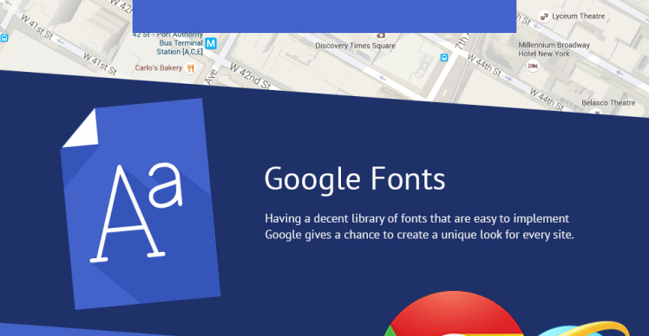The height and width of the screenshot is (336, 649).
Task: Click the Google Fonts description paragraph
Action: [419, 227]
